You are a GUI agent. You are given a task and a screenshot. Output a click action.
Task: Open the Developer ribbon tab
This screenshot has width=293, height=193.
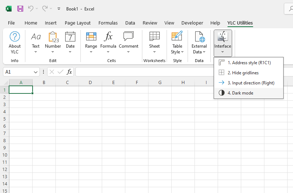tap(192, 23)
